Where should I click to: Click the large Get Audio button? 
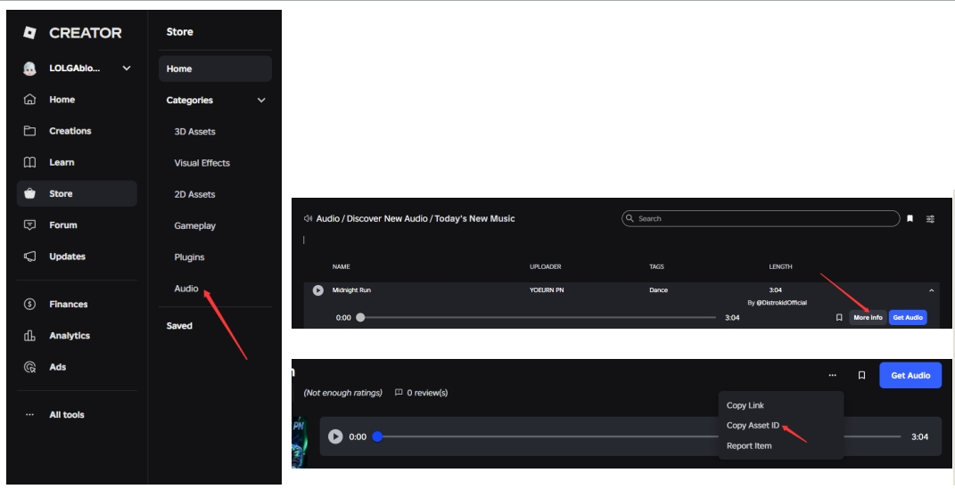click(910, 375)
